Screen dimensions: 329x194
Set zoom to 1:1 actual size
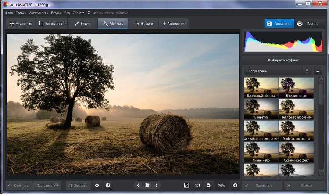pyautogui.click(x=197, y=185)
